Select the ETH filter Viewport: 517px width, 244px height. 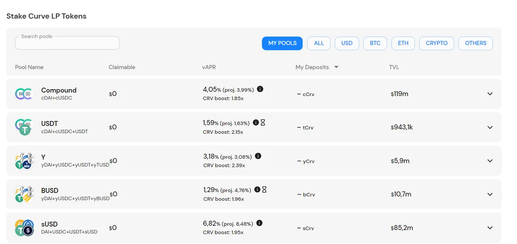pyautogui.click(x=403, y=43)
